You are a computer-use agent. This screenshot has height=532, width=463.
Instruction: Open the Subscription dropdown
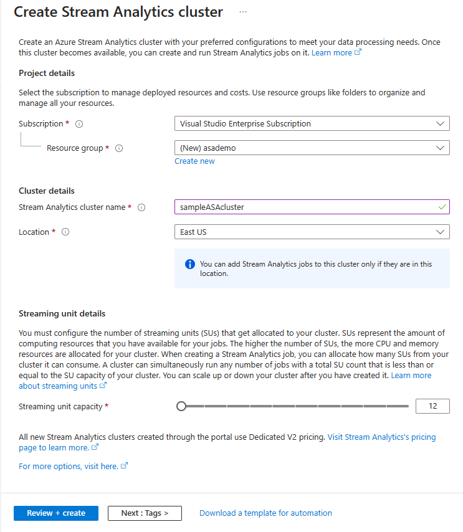(x=312, y=123)
